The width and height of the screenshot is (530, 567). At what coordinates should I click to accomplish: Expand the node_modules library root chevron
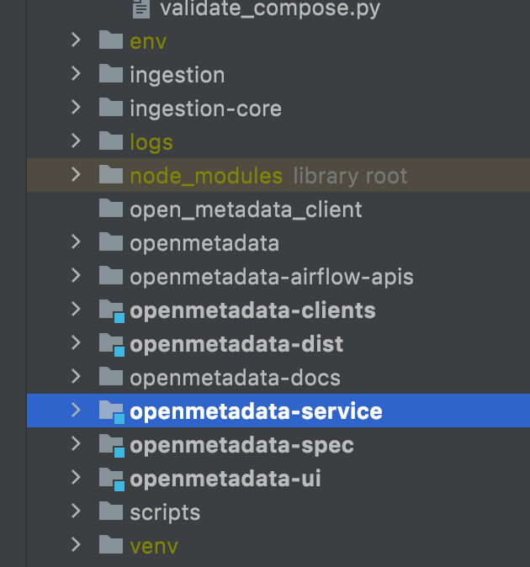[x=76, y=175]
